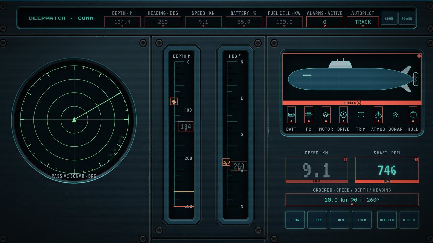
Task: Click the BATTERY % readout 85.9
Action: pos(244,22)
